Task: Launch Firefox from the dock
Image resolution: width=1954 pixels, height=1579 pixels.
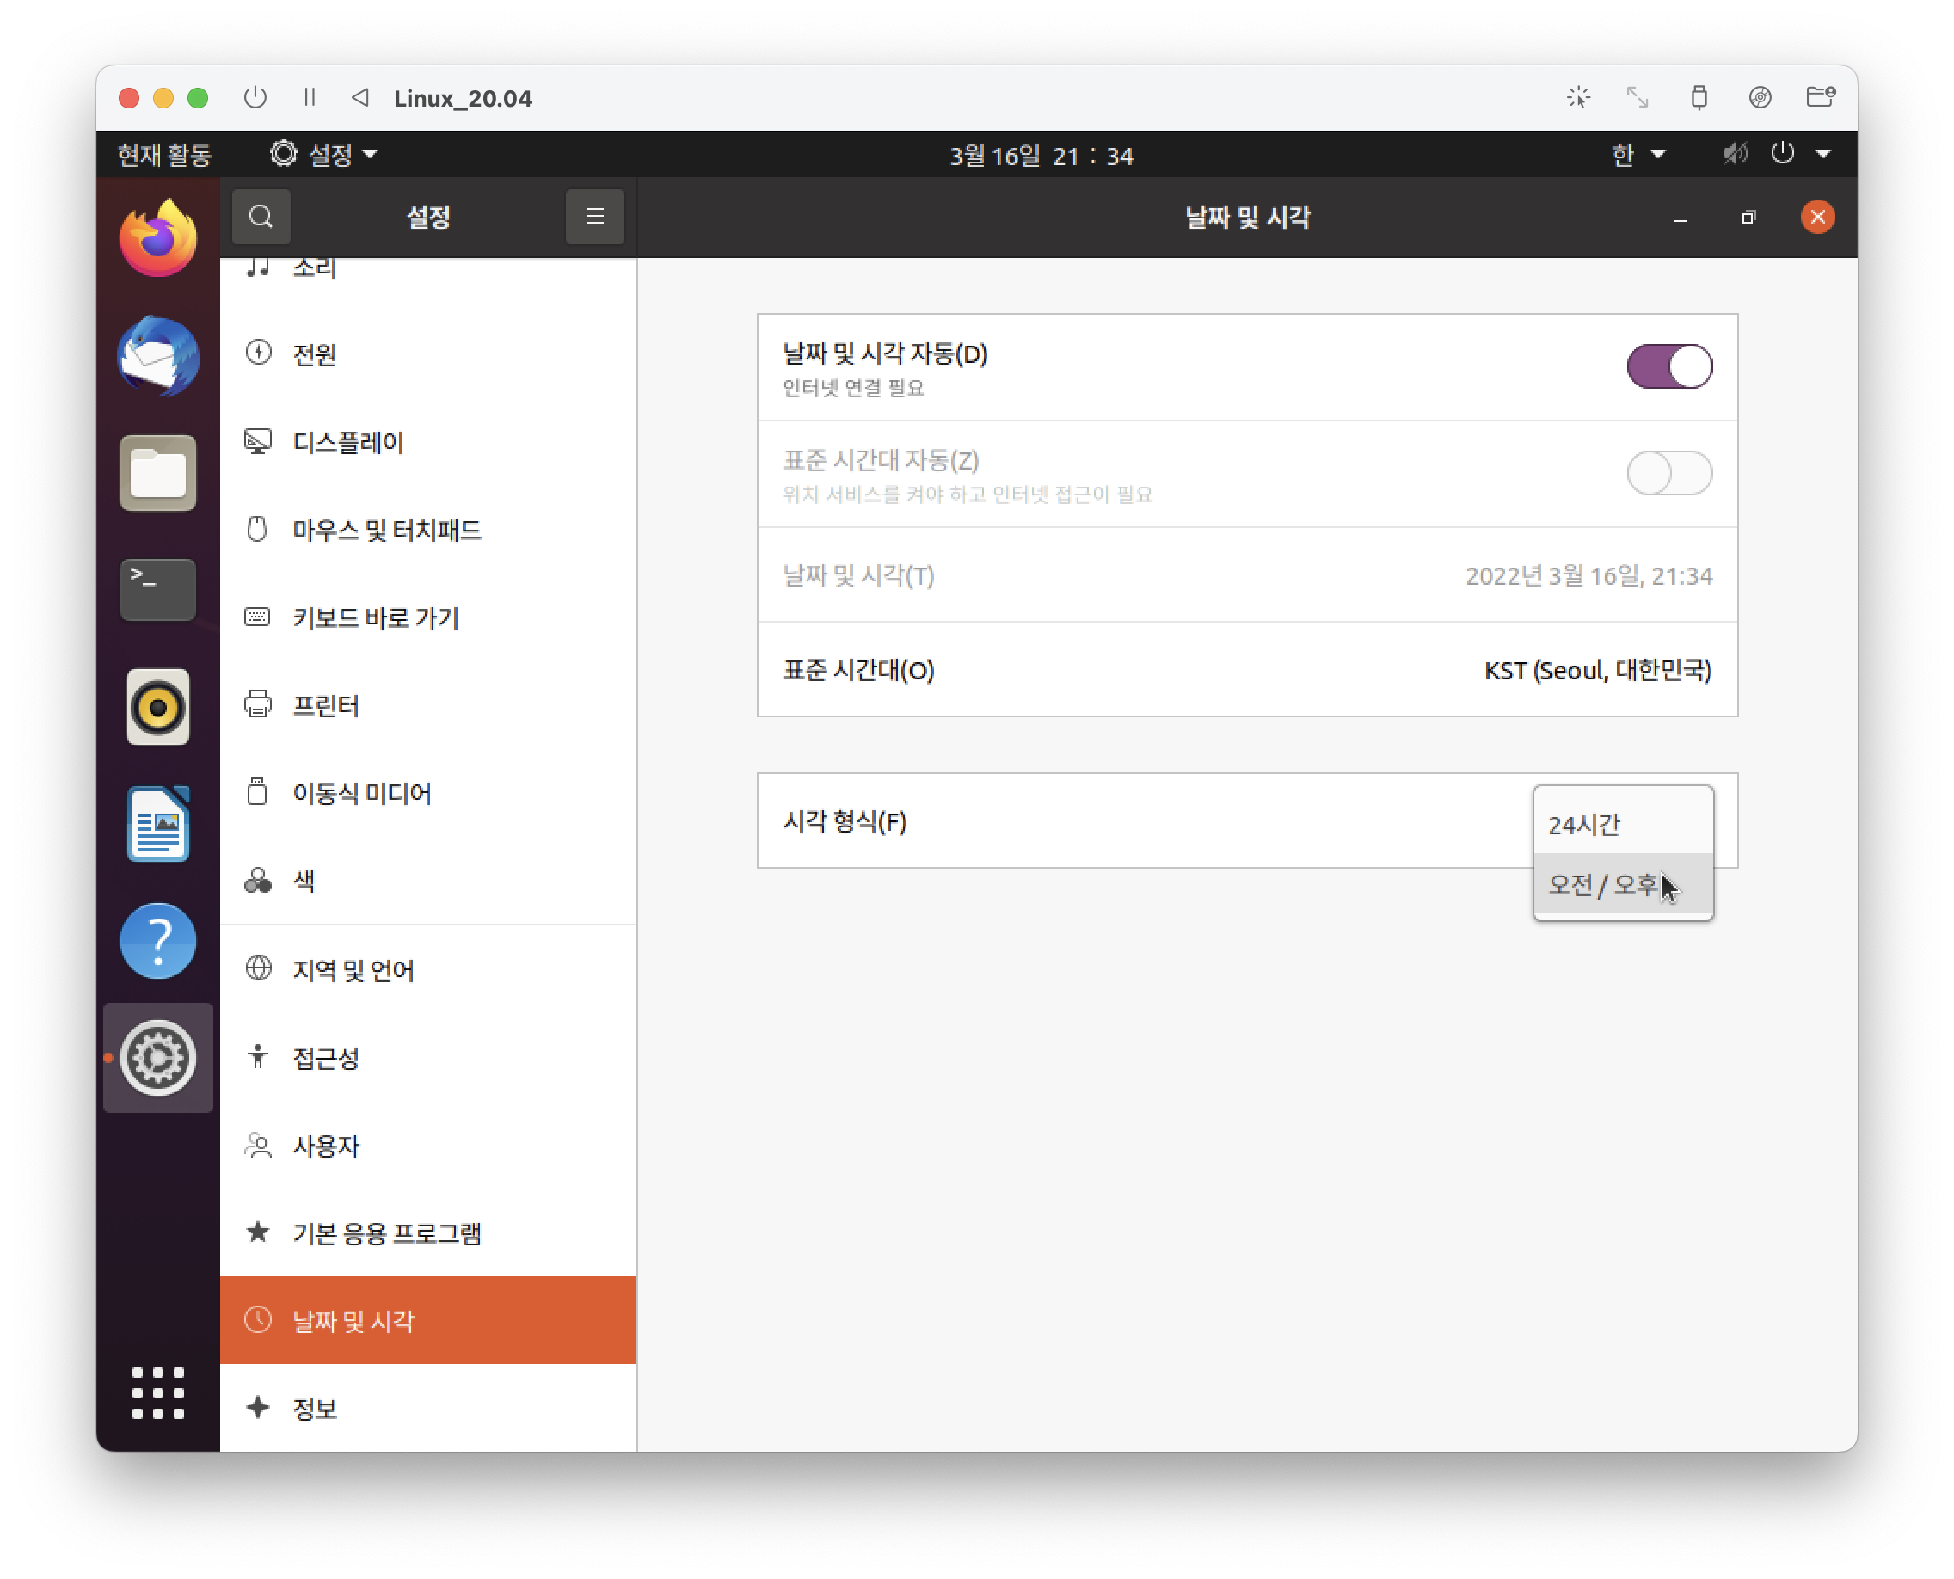Action: coord(158,238)
